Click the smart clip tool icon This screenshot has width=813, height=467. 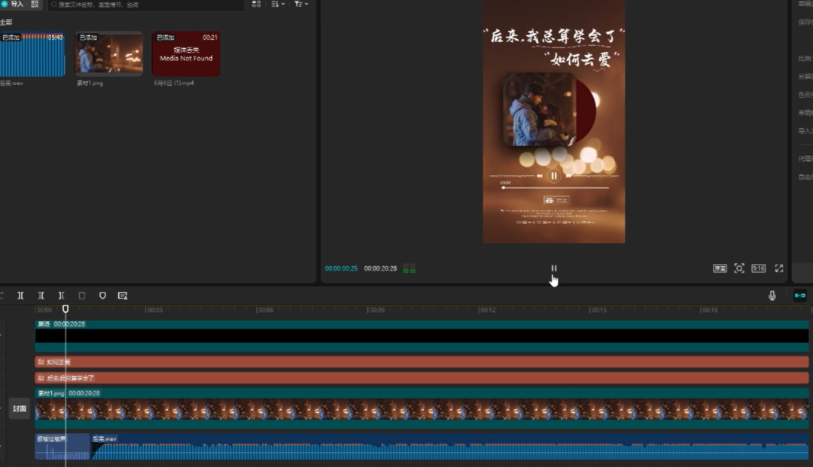click(x=123, y=295)
